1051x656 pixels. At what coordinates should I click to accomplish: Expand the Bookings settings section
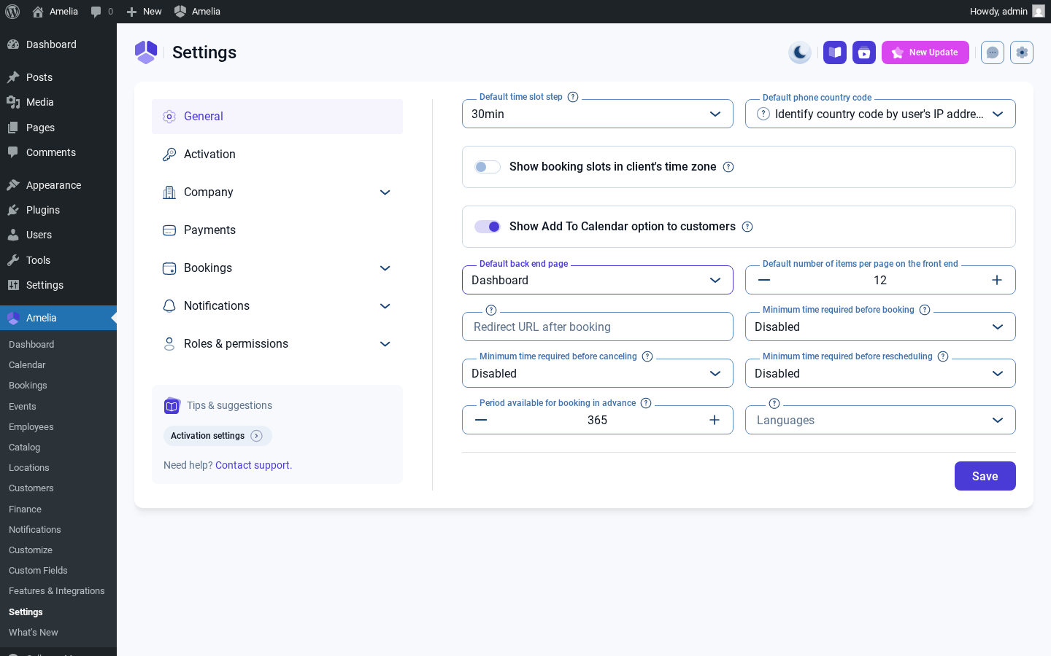(277, 268)
